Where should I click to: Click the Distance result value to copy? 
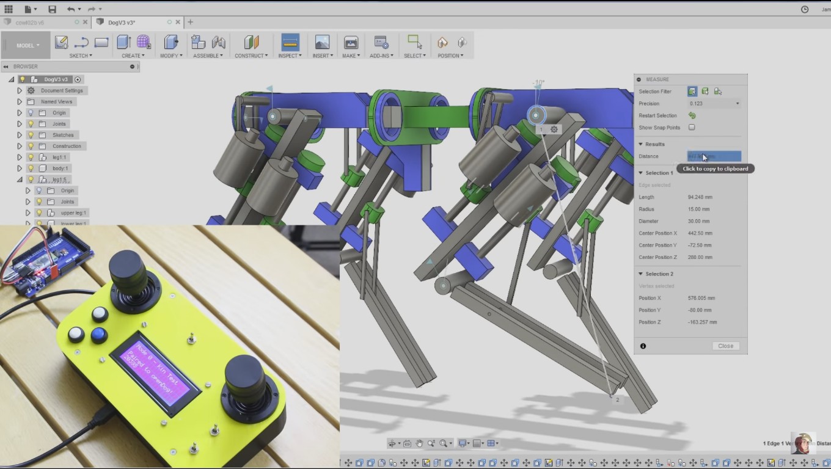click(x=714, y=156)
